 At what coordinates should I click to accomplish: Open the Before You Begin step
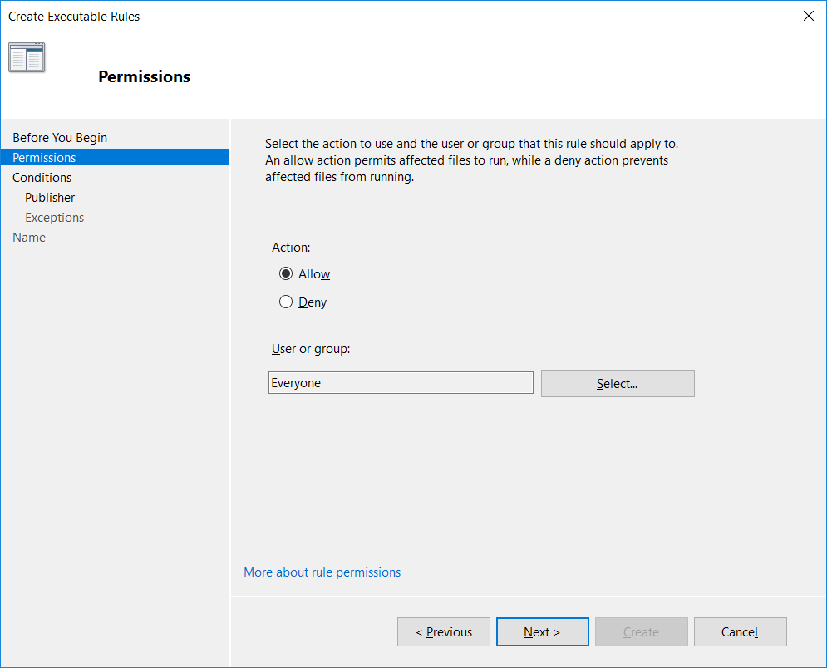point(60,138)
